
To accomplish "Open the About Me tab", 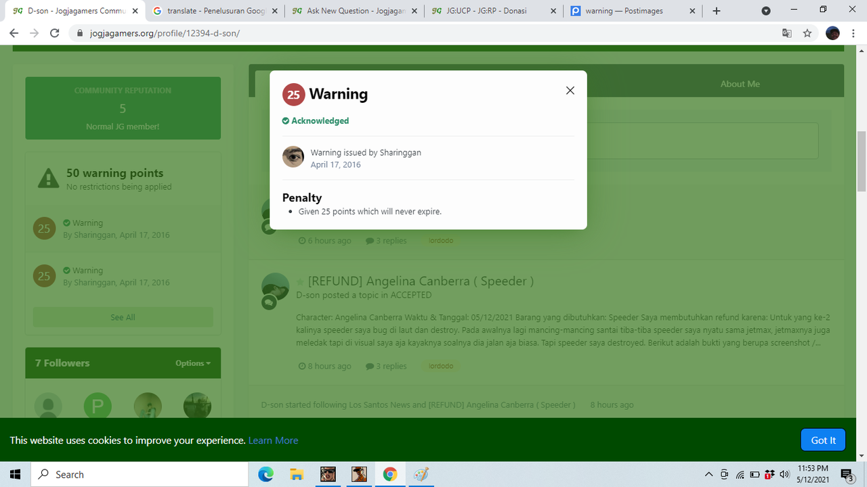I will 740,84.
